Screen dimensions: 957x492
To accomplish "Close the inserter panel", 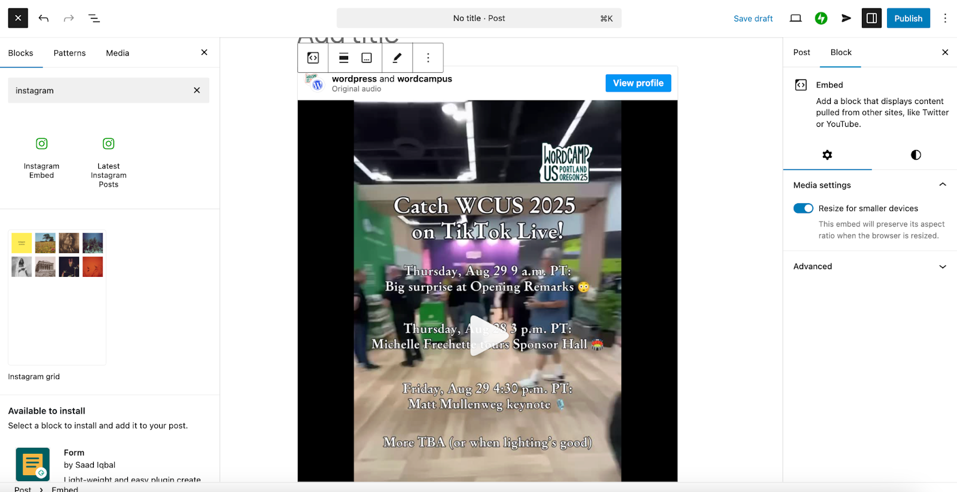I will (x=204, y=53).
